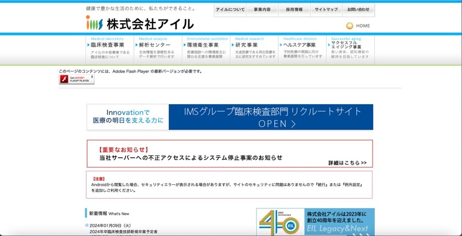Open 解析センター section
Screen dimensions: 462x236
point(156,45)
